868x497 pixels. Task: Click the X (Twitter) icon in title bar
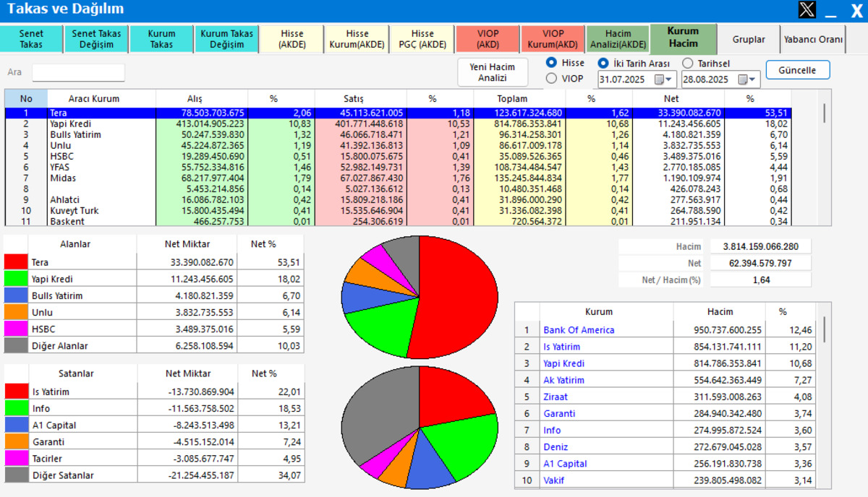pyautogui.click(x=807, y=10)
